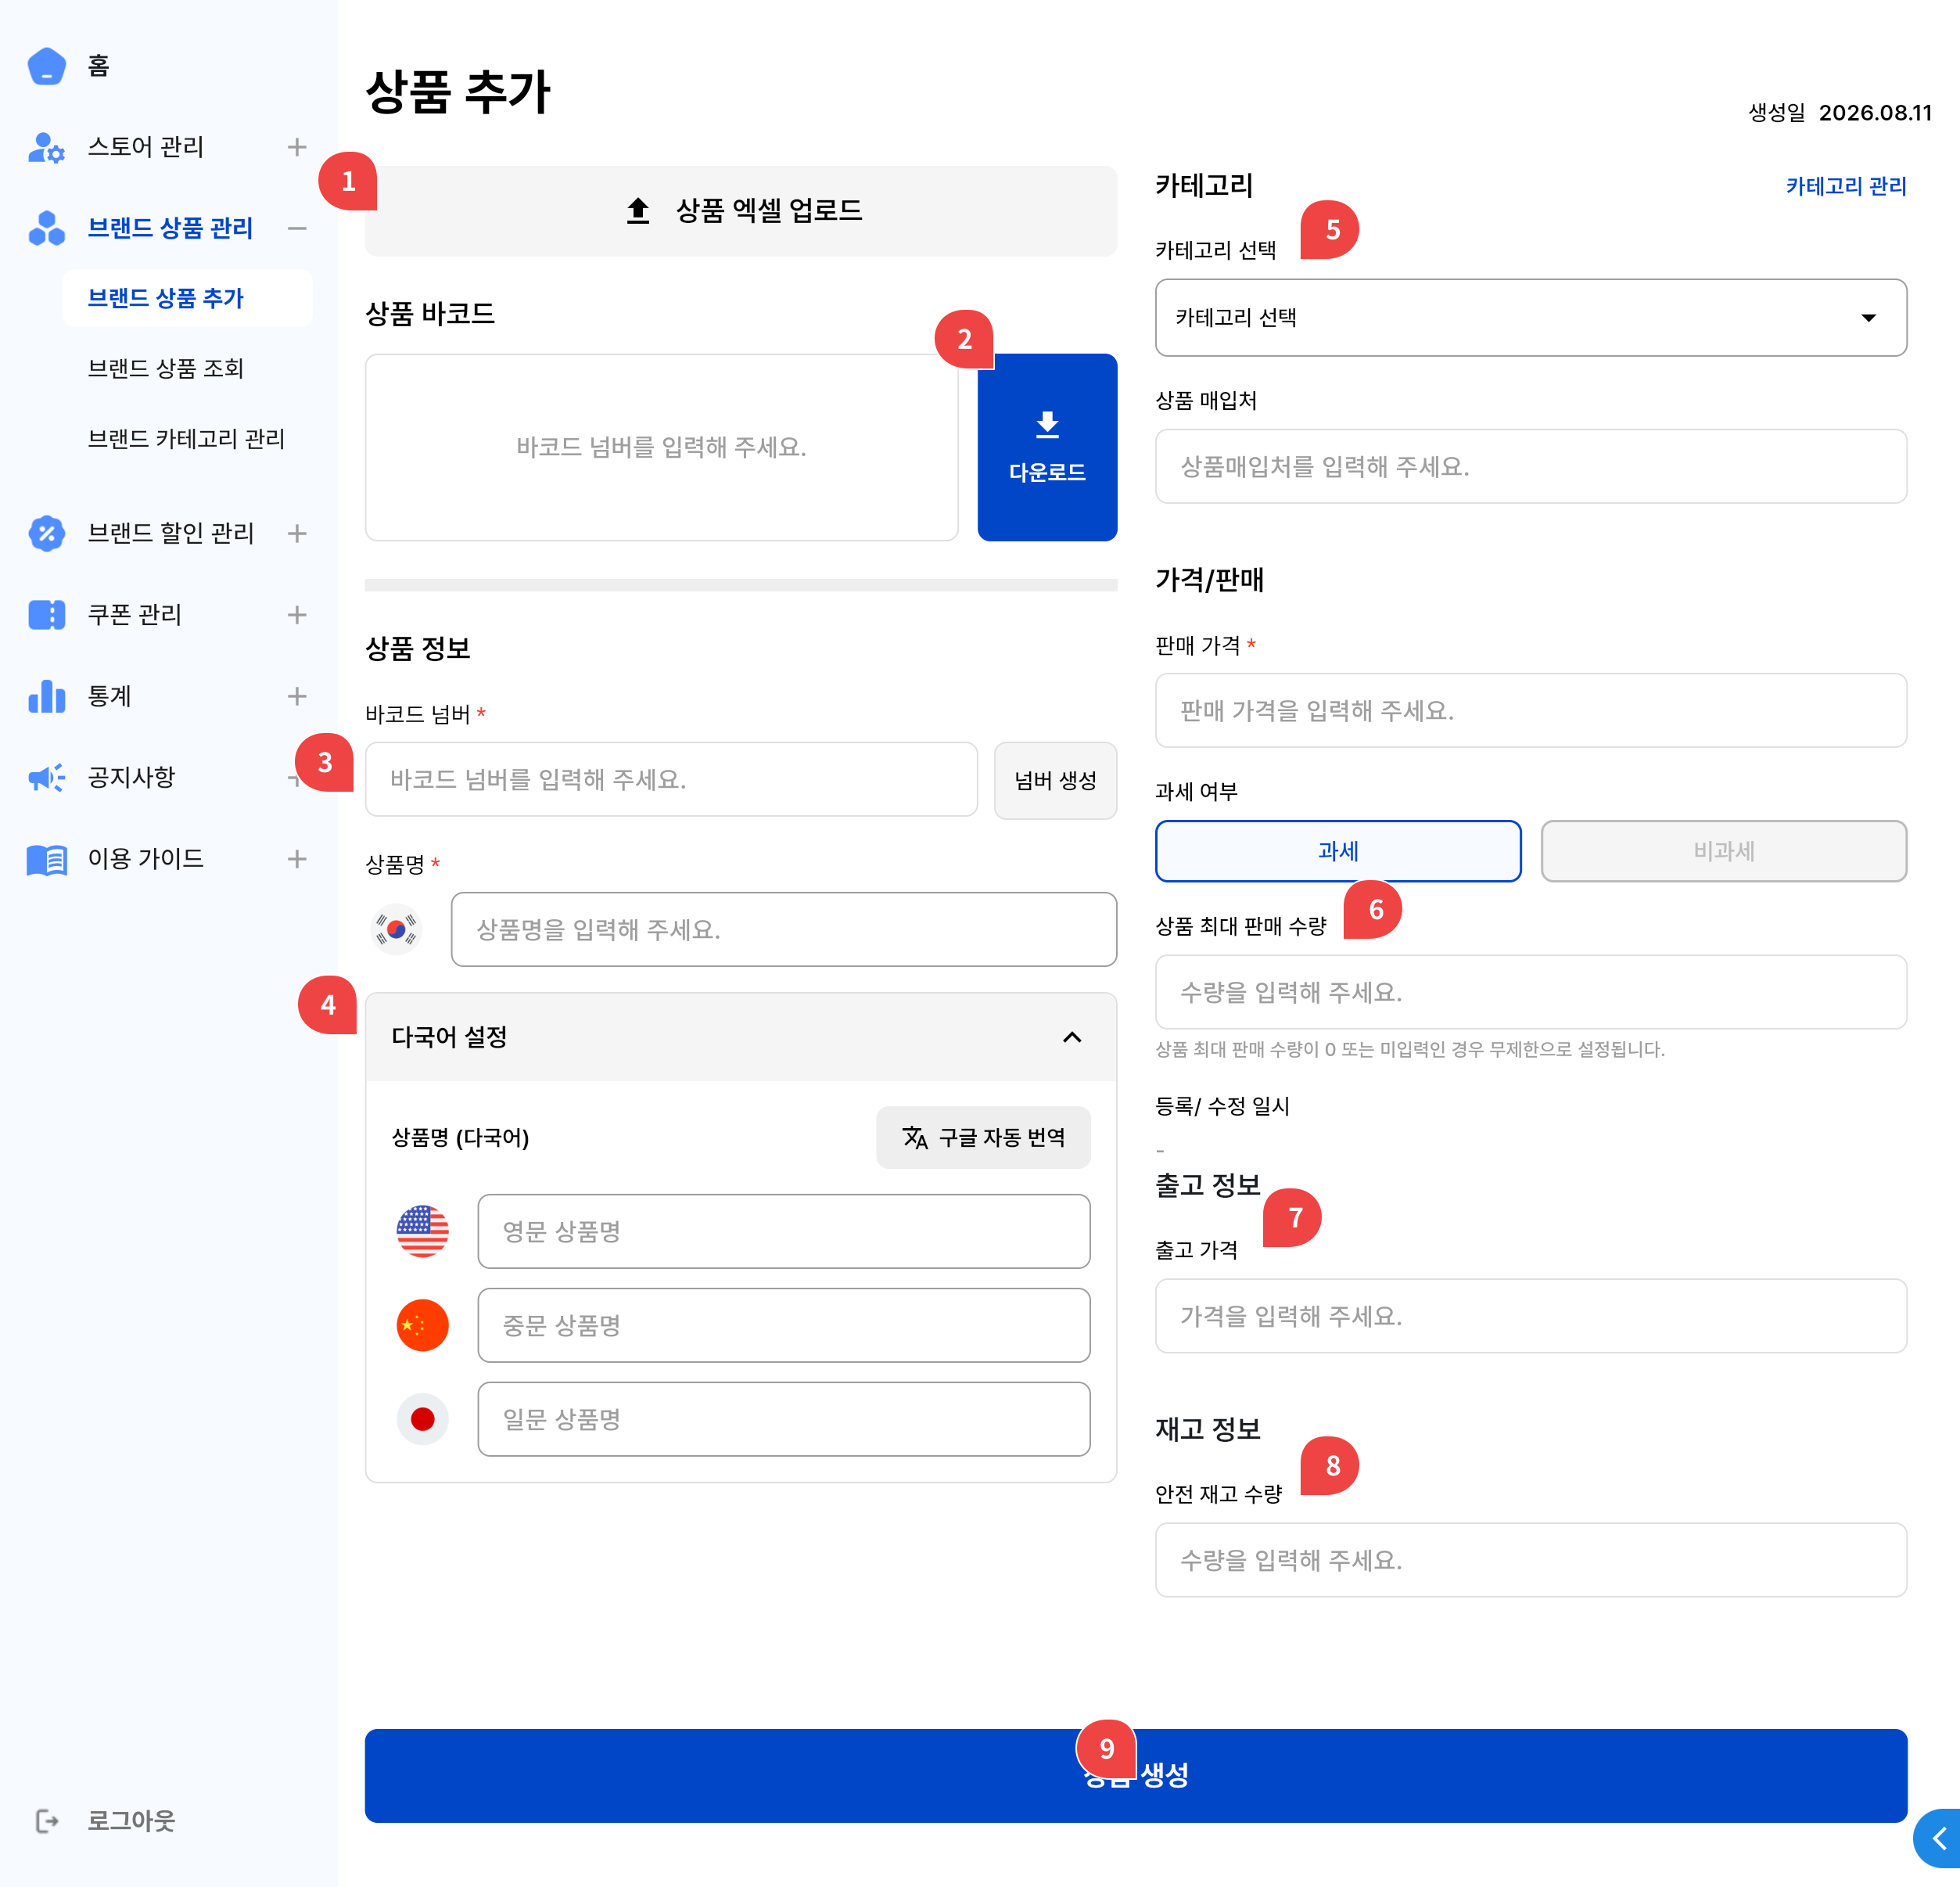Image resolution: width=1960 pixels, height=1887 pixels.
Task: Click the US flag for 영문 상품명
Action: coord(423,1231)
